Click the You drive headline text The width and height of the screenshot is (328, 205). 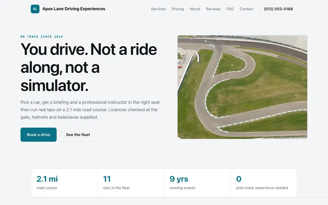[x=89, y=67]
